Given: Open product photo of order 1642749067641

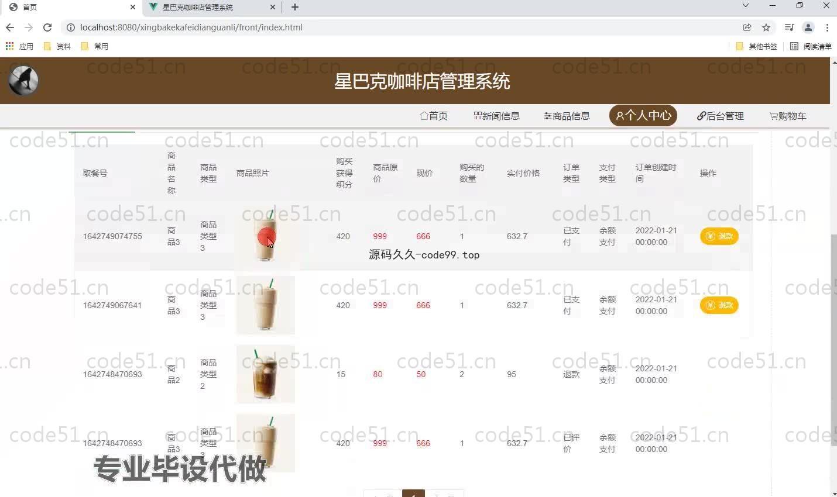Looking at the screenshot, I should (266, 305).
